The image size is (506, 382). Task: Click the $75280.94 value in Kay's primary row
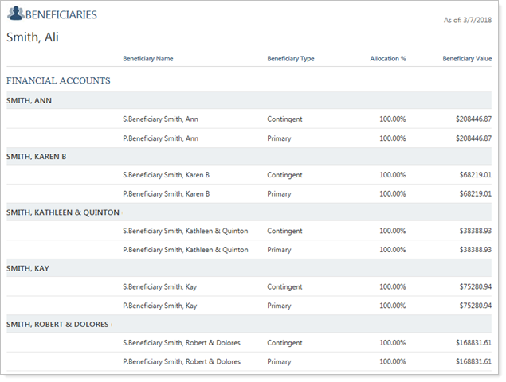pos(471,306)
